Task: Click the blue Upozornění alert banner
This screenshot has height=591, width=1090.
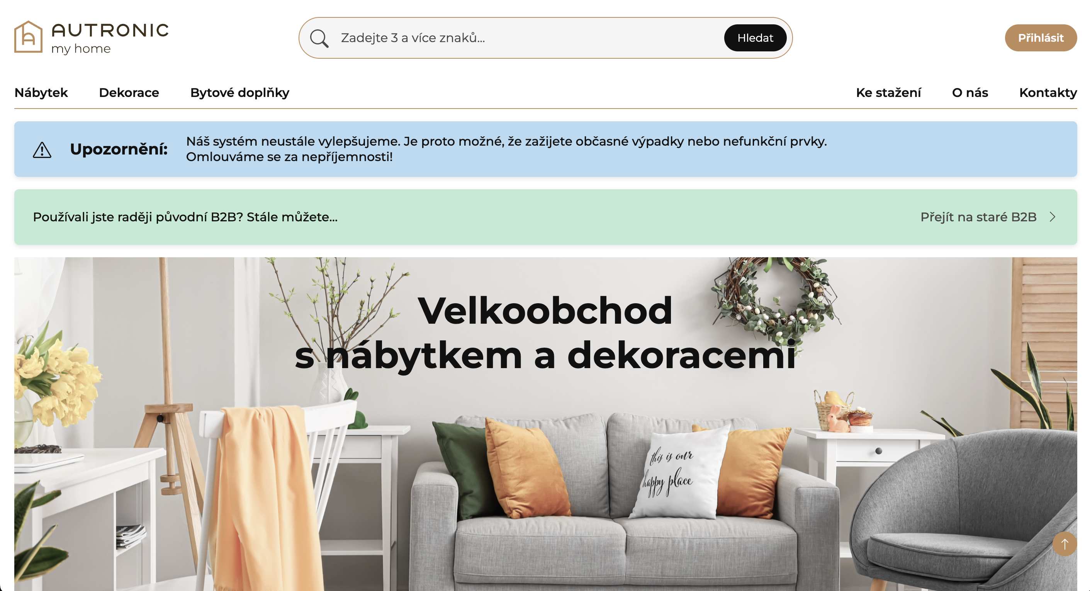Action: pos(545,149)
